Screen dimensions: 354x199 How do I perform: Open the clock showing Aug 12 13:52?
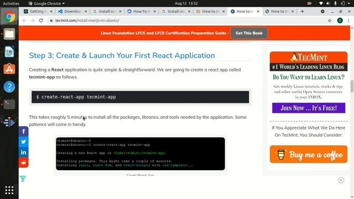[x=186, y=3]
